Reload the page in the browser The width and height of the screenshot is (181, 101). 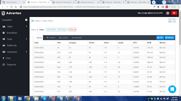(x=11, y=7)
